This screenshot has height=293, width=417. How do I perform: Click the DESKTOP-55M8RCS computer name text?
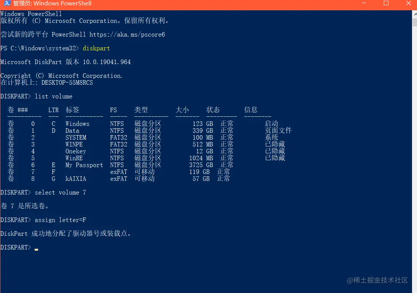click(68, 82)
